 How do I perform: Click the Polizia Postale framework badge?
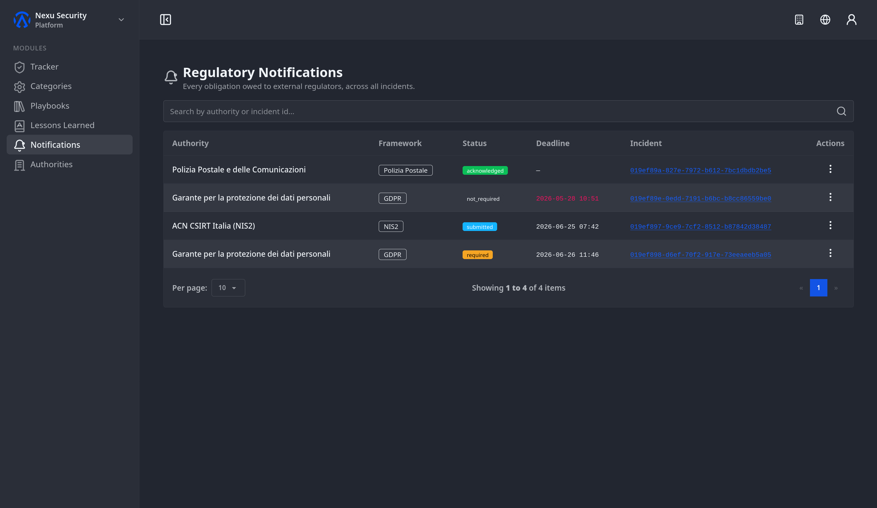click(405, 170)
